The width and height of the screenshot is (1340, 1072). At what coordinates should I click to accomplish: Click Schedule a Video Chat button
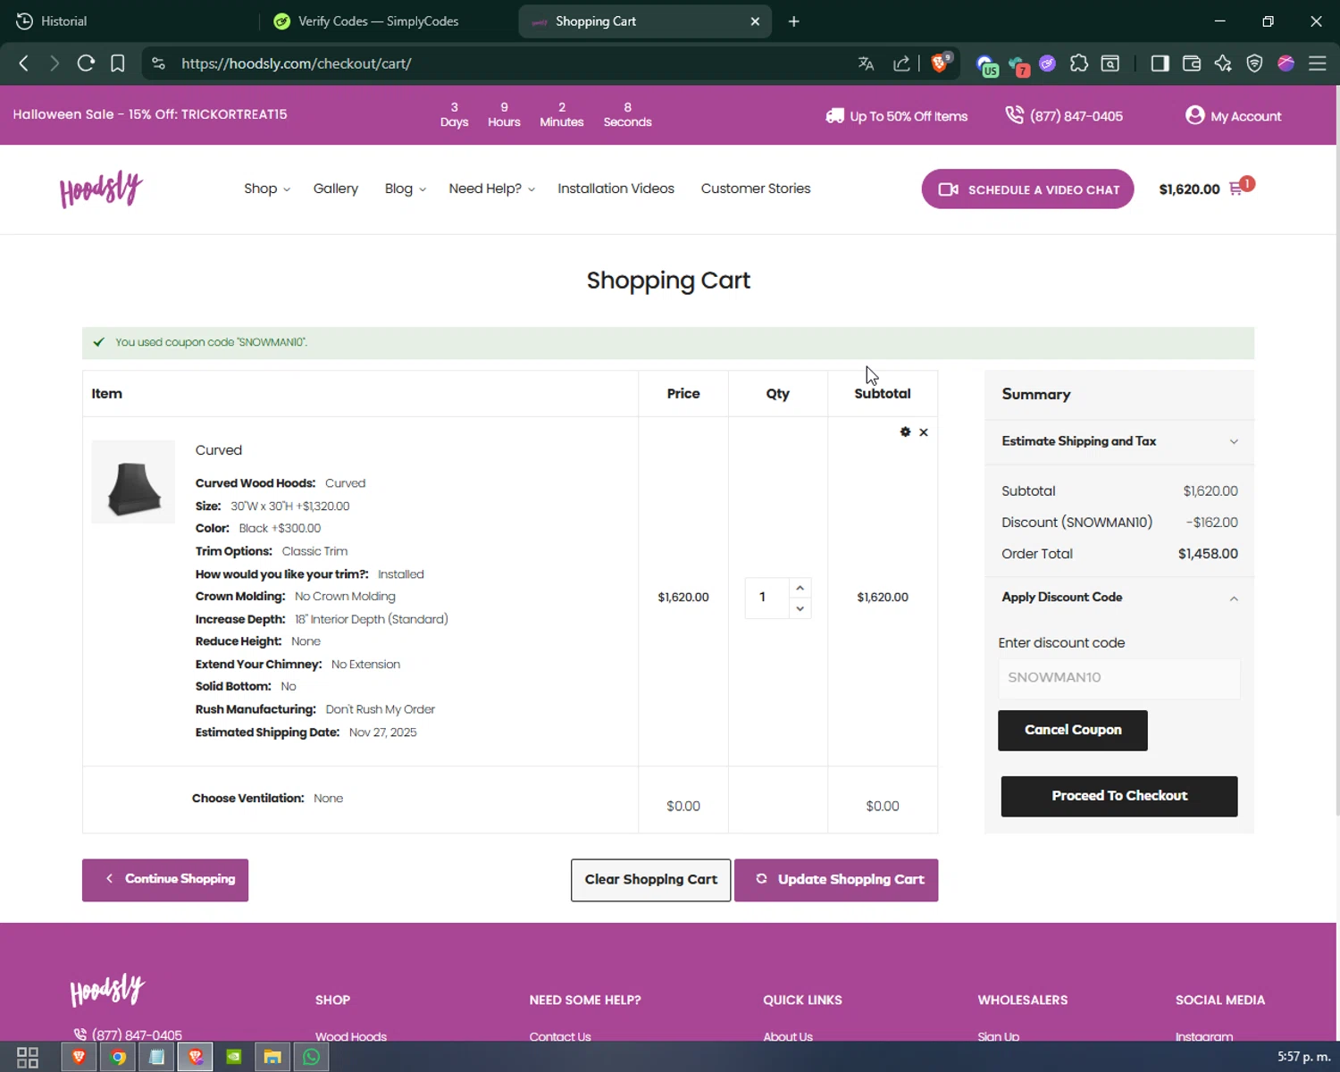(x=1027, y=189)
